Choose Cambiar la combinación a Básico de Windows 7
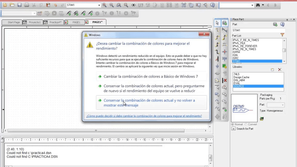The image size is (297, 167). coord(150,76)
